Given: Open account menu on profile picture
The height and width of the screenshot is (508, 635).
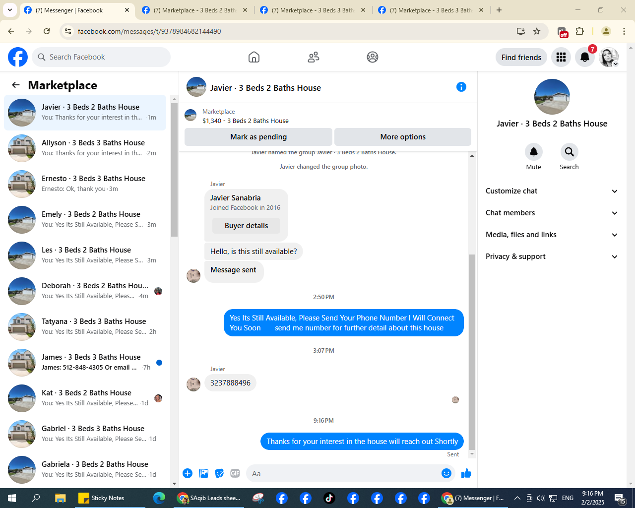Looking at the screenshot, I should (609, 57).
